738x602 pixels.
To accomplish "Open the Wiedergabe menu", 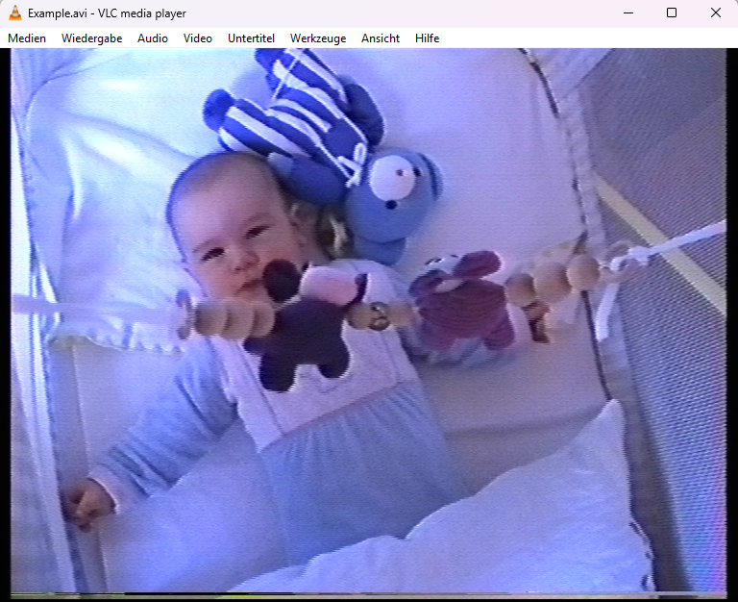I will tap(92, 38).
